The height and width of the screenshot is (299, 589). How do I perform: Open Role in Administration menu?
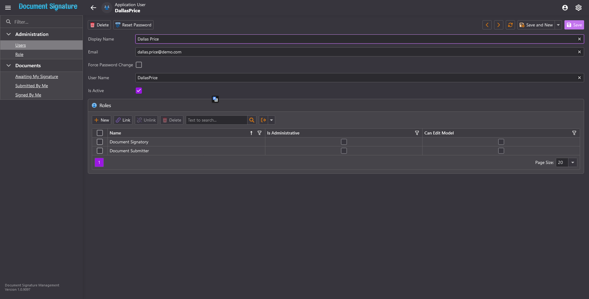click(19, 54)
